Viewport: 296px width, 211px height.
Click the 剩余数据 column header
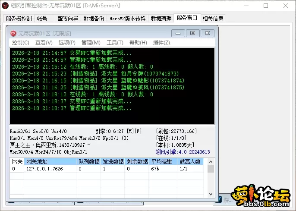tap(137, 161)
